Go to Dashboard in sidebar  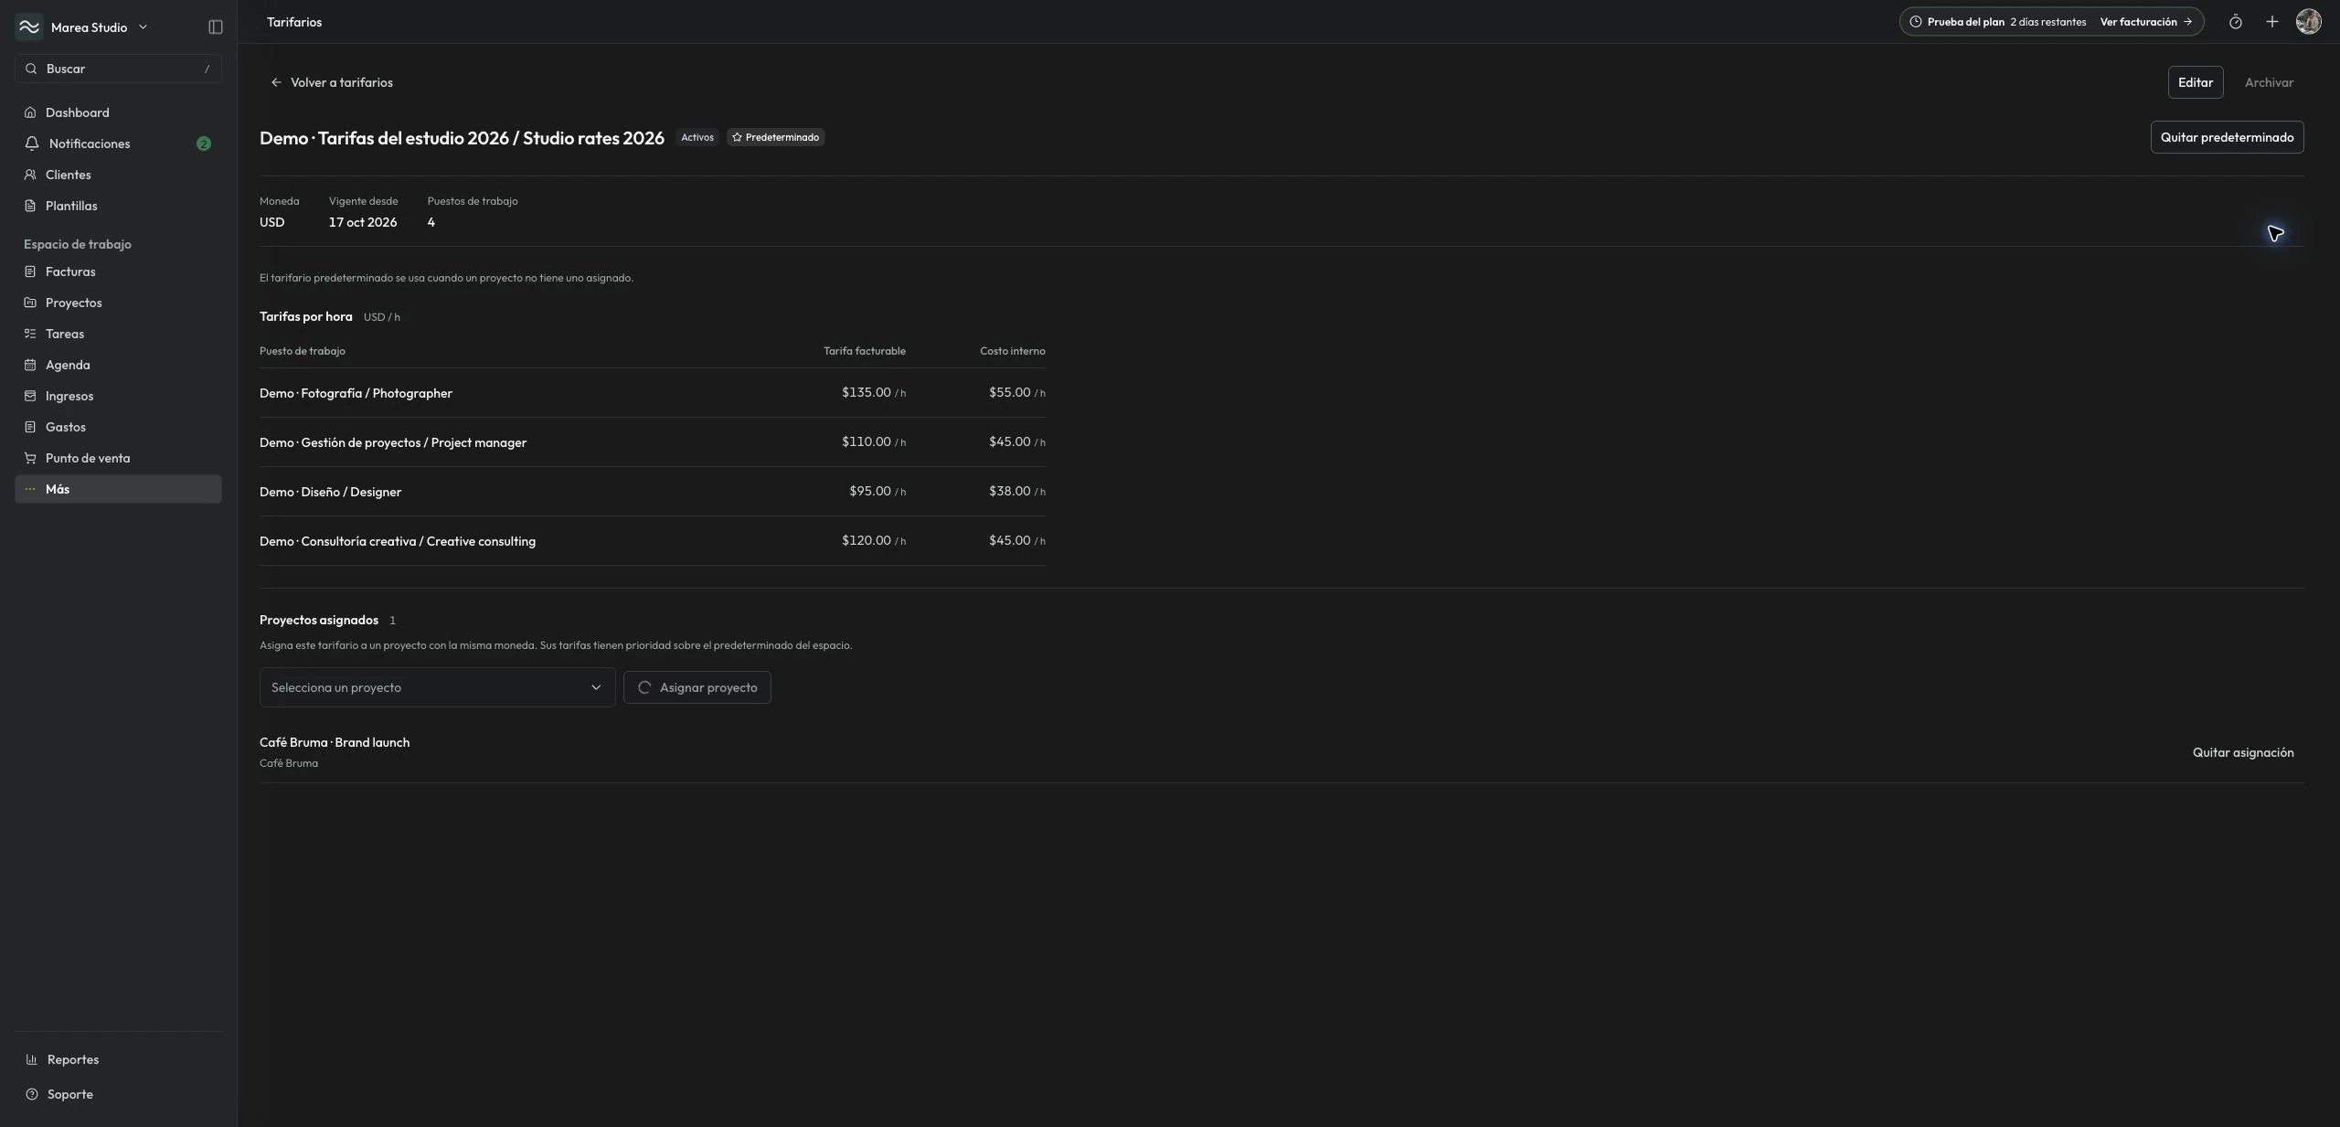(118, 112)
